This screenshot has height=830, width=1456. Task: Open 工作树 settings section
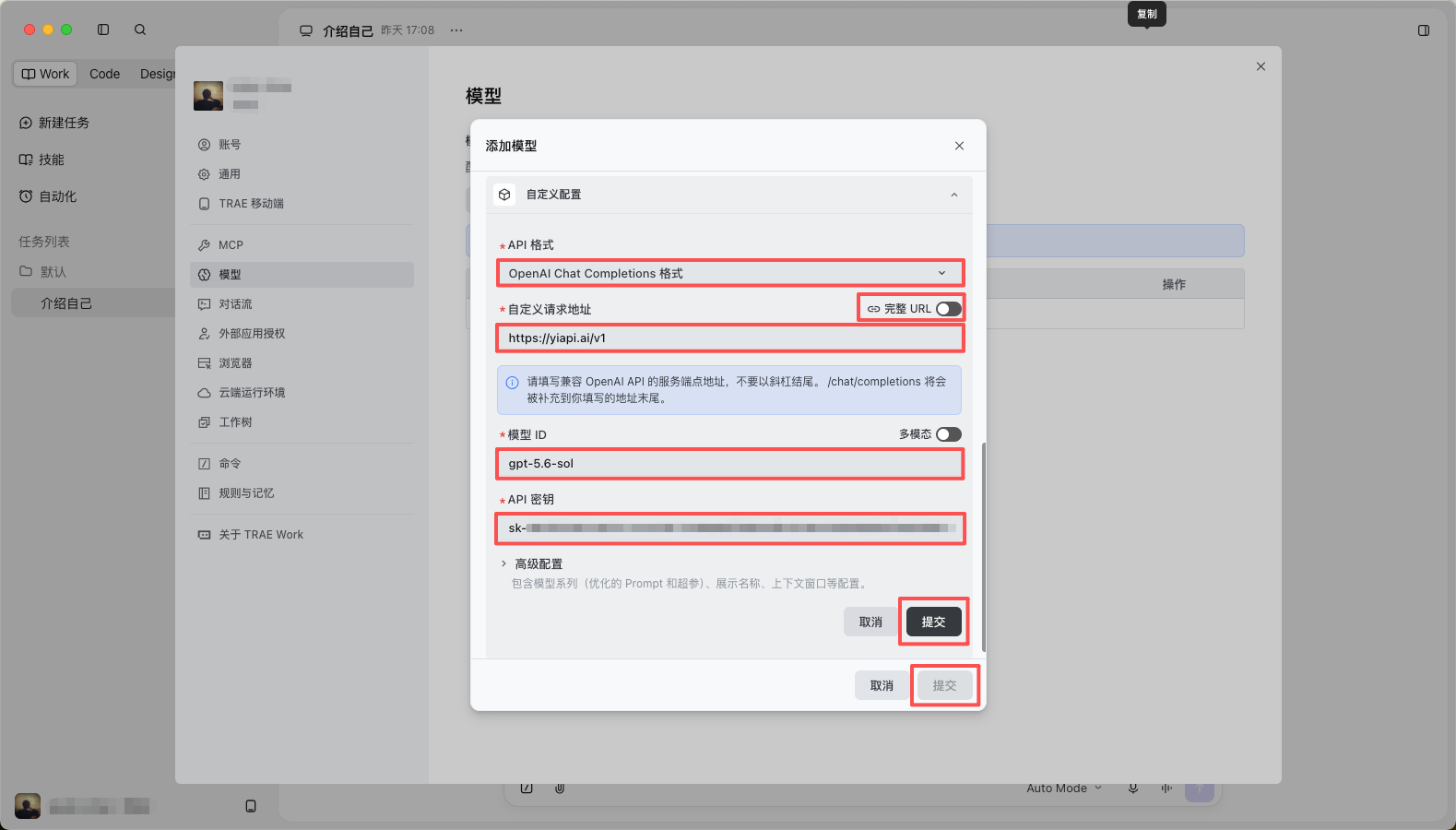[302, 422]
